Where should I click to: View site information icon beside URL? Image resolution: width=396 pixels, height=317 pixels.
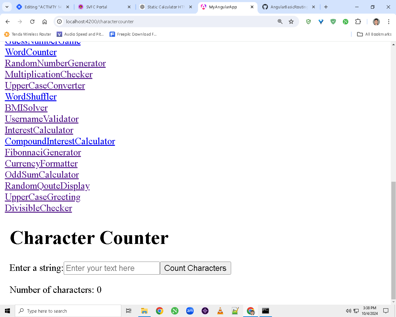point(59,22)
